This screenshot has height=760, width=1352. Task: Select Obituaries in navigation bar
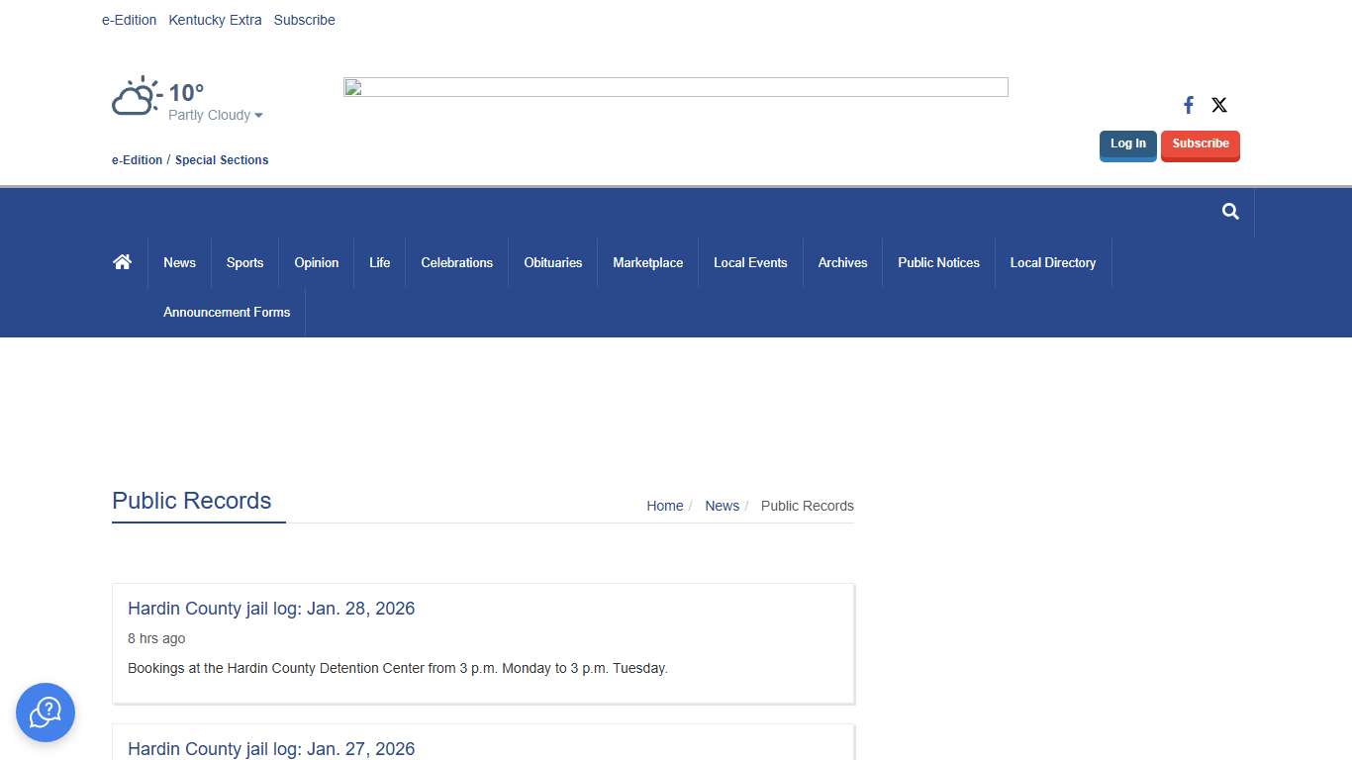click(x=552, y=263)
